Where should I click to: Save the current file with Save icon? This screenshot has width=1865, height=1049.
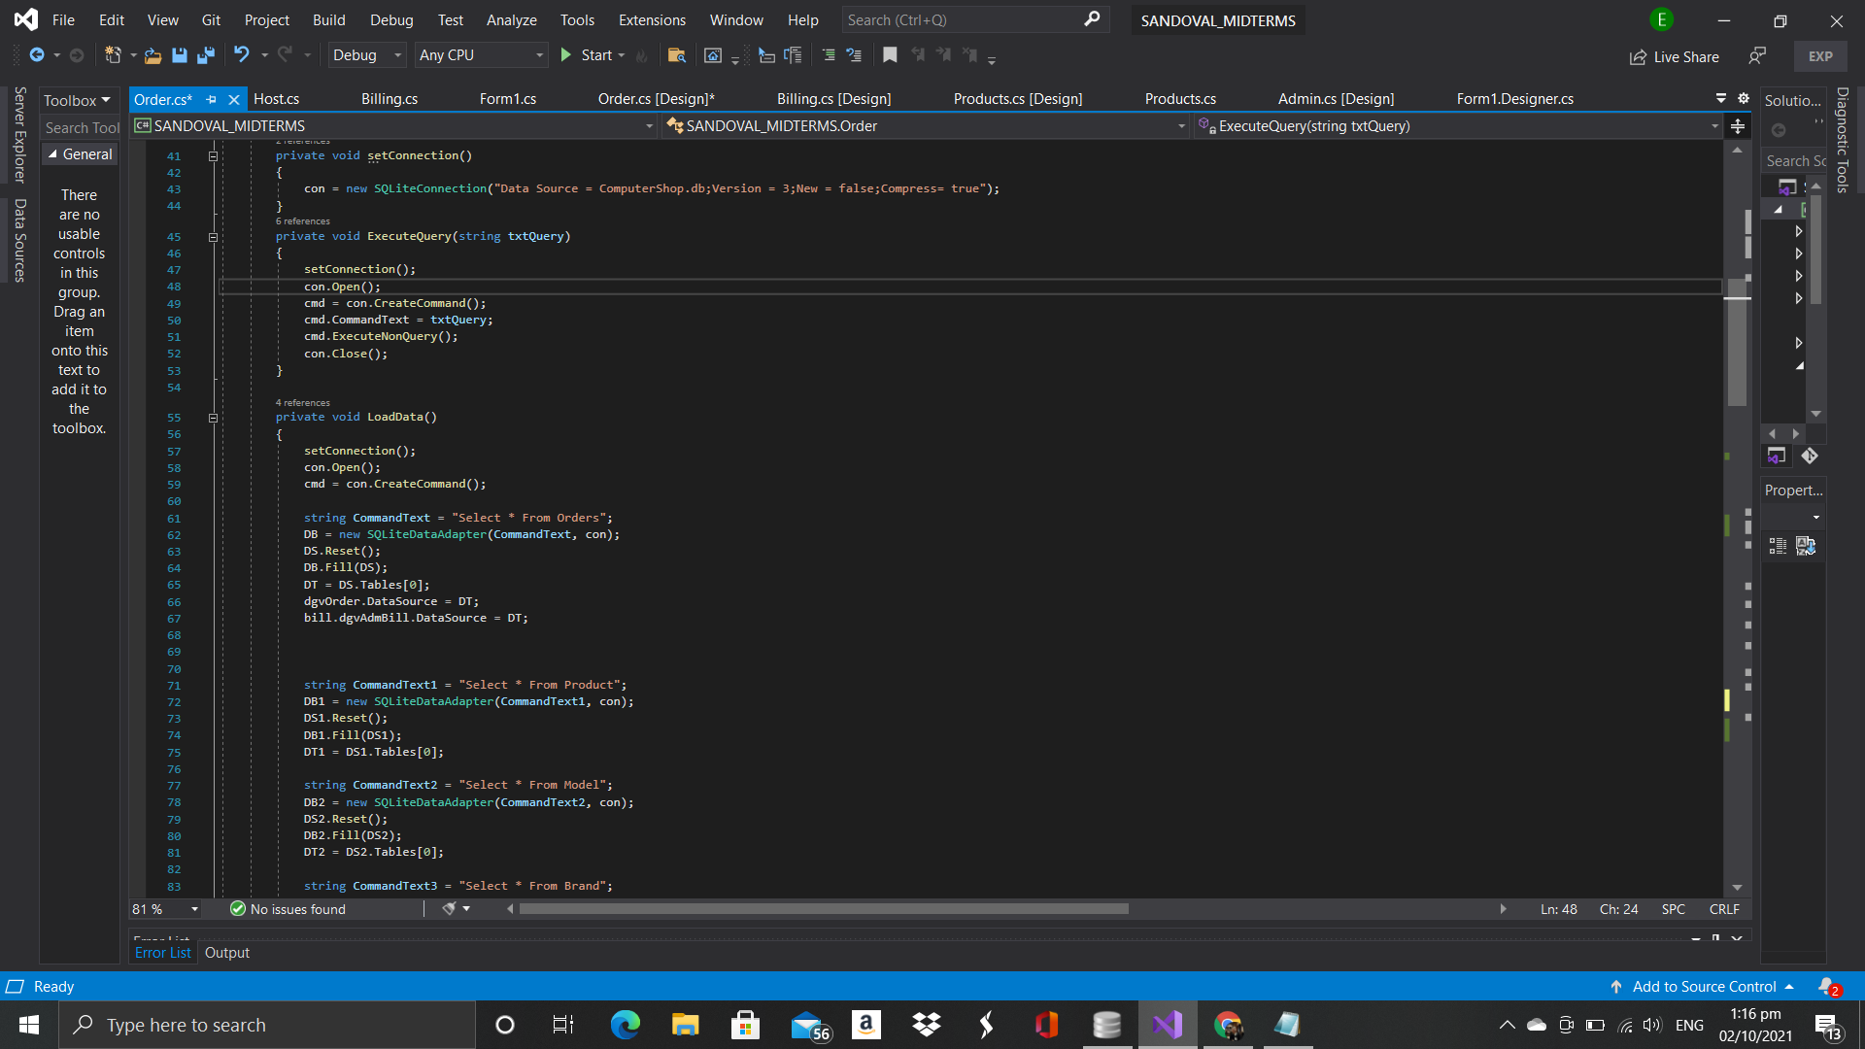(x=179, y=55)
